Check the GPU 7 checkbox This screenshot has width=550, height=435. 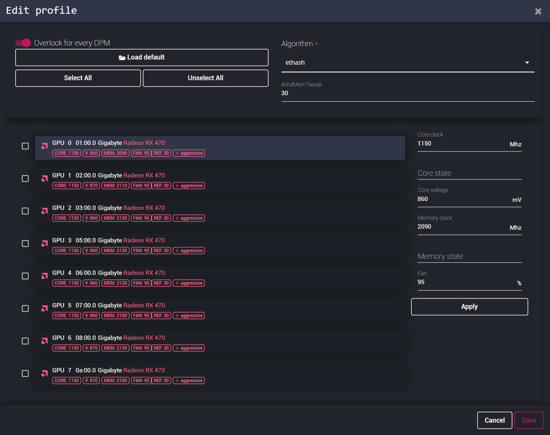(25, 374)
